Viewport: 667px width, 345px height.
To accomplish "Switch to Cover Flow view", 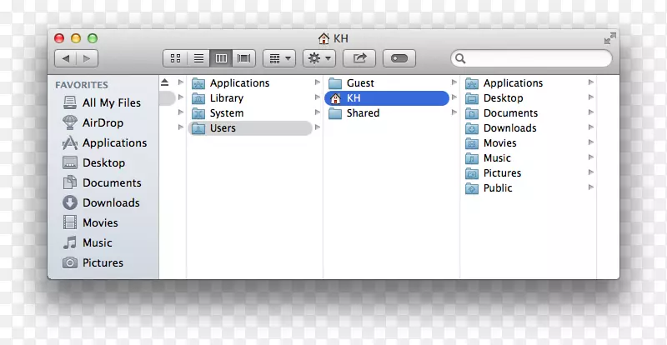I will tap(243, 58).
